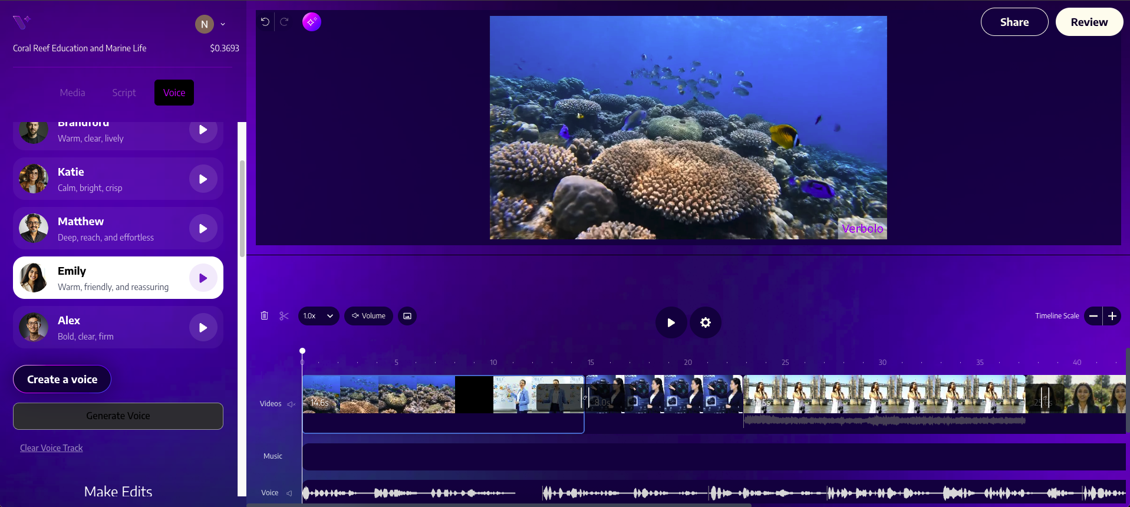The width and height of the screenshot is (1130, 507).
Task: Select the Emily voice card
Action: coord(118,278)
